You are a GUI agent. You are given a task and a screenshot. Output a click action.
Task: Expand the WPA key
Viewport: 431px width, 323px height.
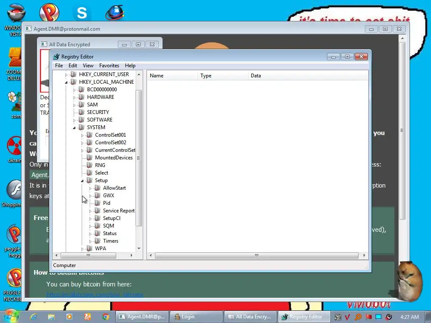[82, 249]
